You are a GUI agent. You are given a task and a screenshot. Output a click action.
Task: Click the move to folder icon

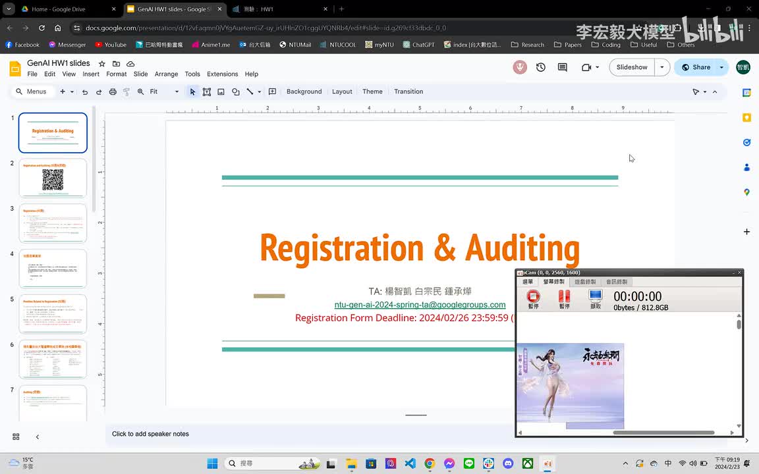point(116,64)
